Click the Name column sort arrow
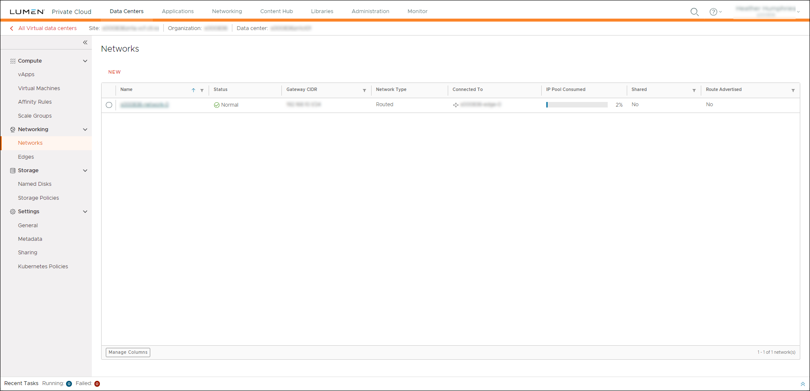Image resolution: width=810 pixels, height=391 pixels. click(x=193, y=90)
